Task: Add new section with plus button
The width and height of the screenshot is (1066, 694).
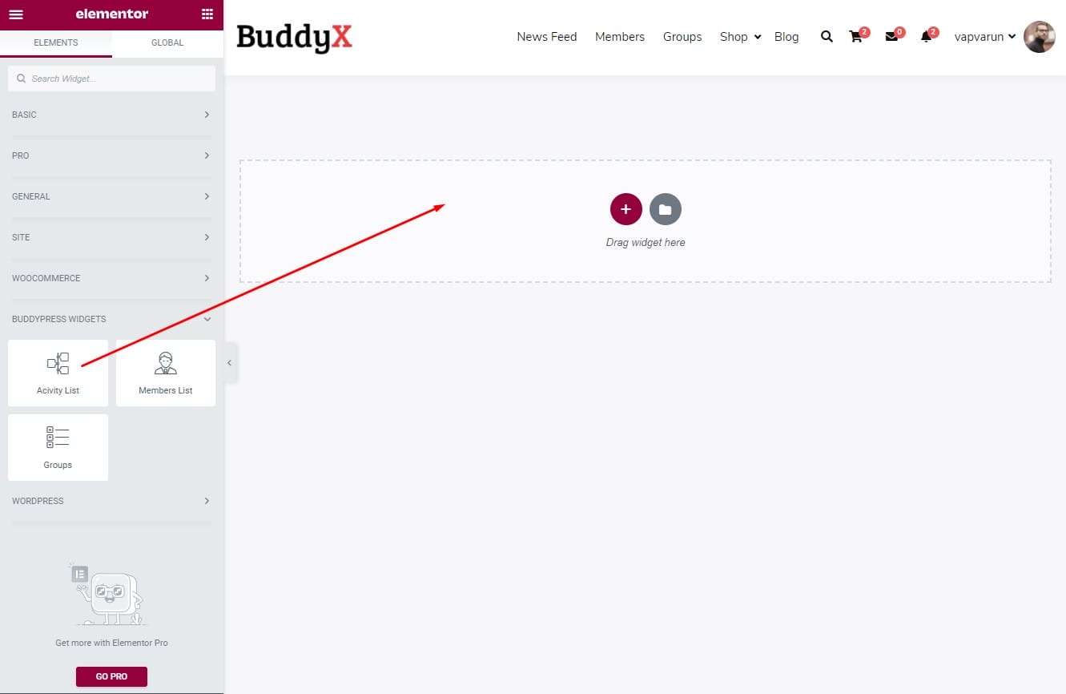Action: pos(626,209)
